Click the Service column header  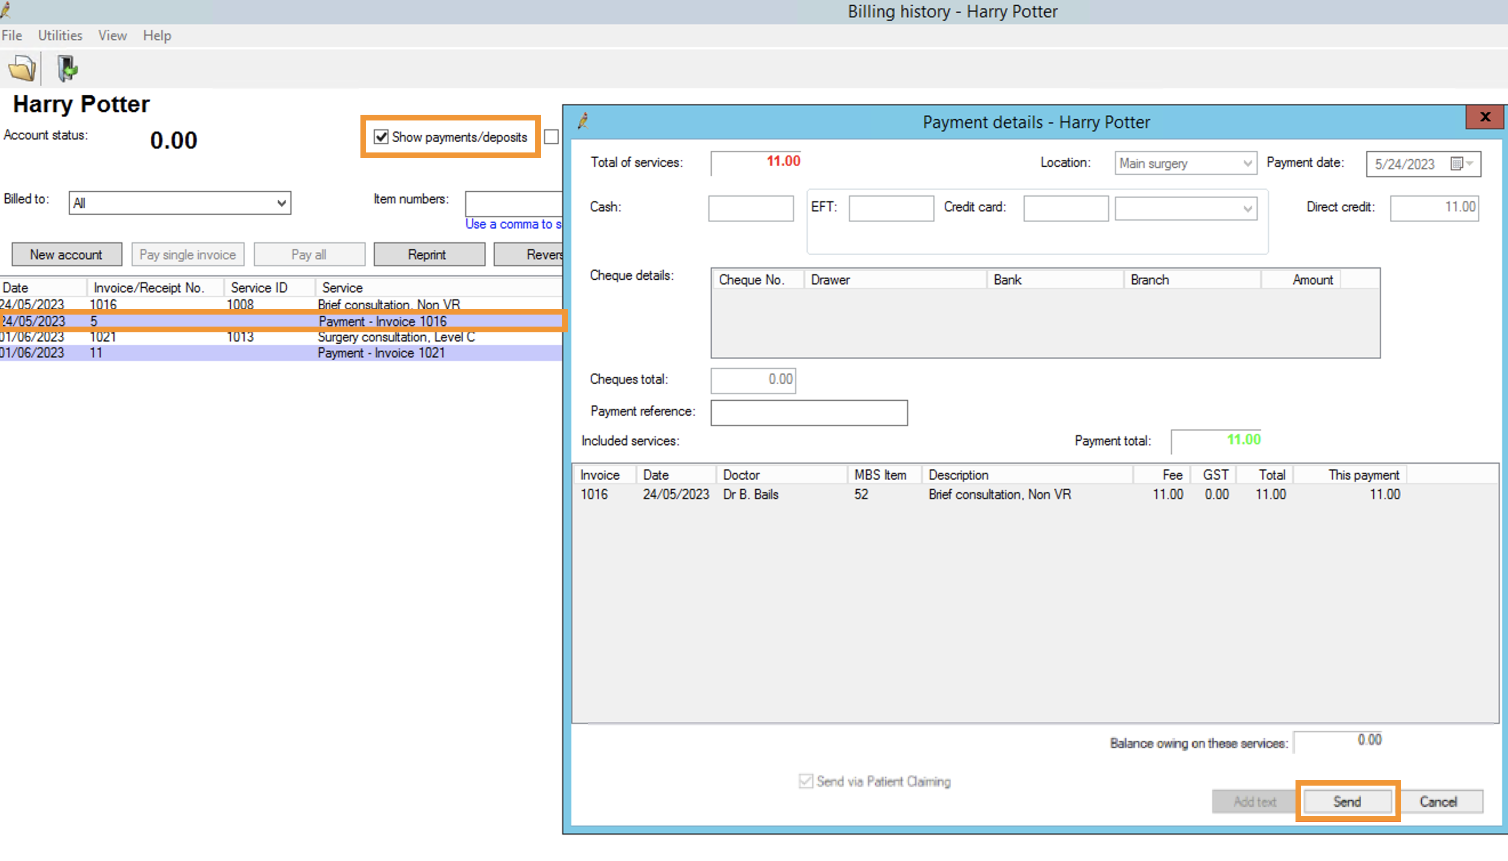[x=439, y=287]
